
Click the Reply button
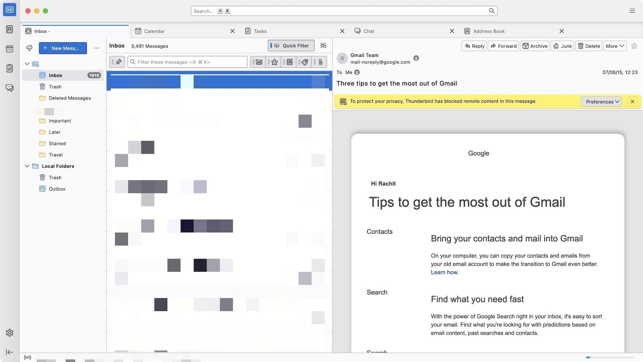tap(474, 46)
